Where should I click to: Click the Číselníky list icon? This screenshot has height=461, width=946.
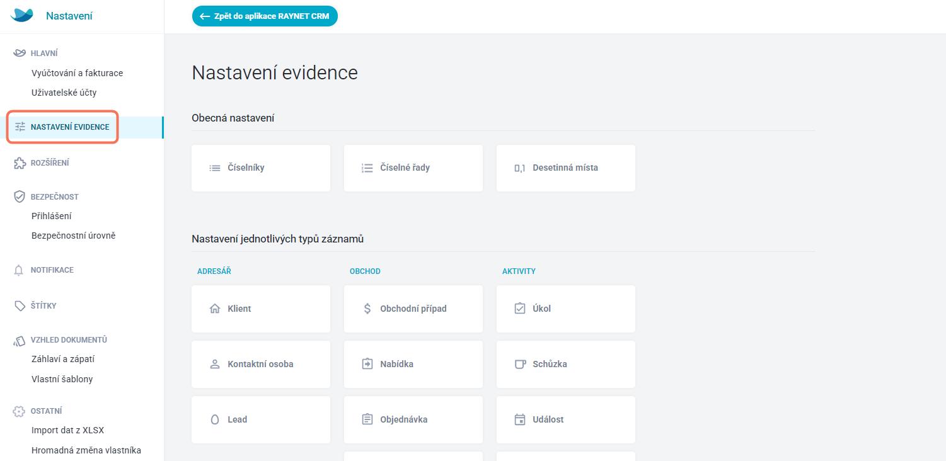[x=215, y=168]
